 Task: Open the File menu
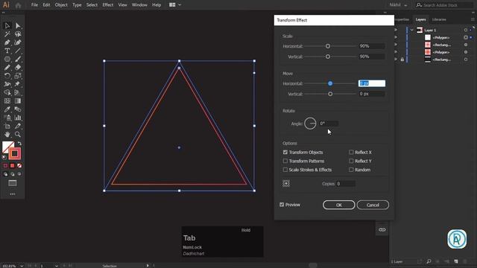(x=34, y=5)
